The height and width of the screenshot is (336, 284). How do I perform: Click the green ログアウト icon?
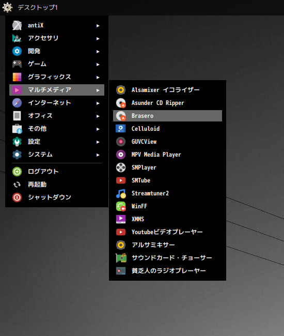(x=17, y=172)
